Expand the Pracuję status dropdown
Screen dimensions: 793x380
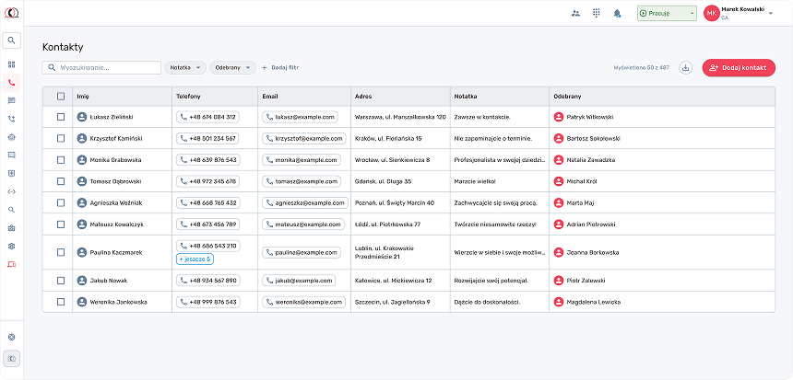pyautogui.click(x=666, y=13)
